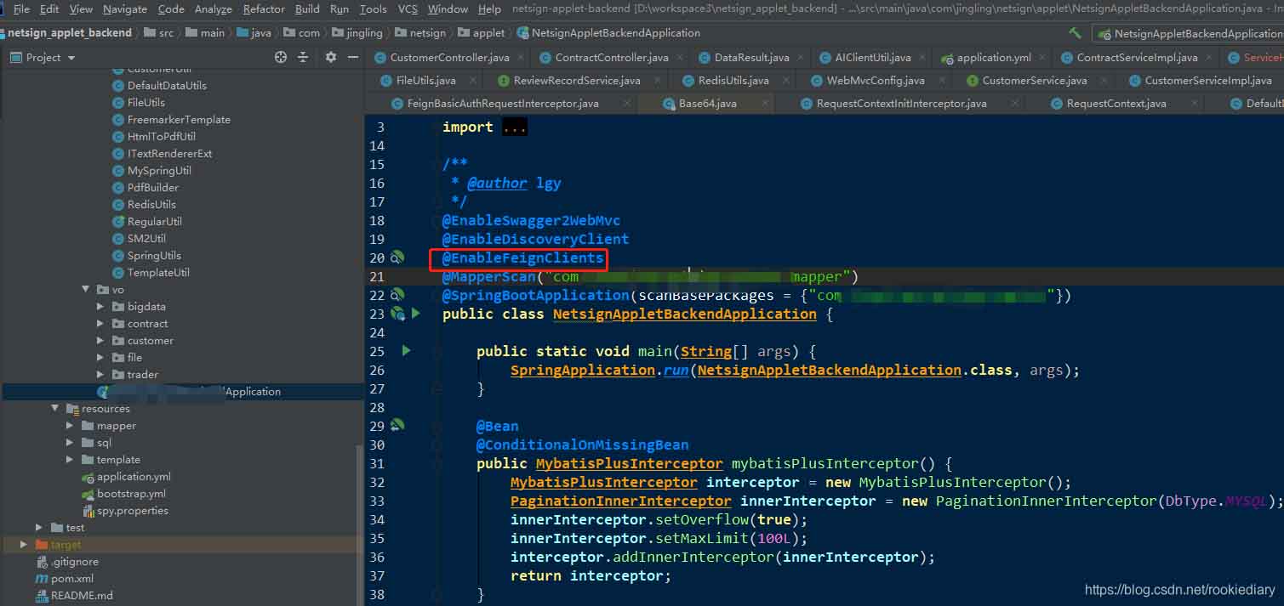Click gutter icon beside @EnableFeignClients line
1284x606 pixels.
pos(397,258)
